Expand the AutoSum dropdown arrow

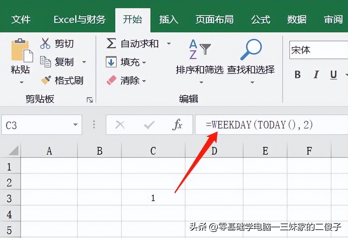coord(169,44)
